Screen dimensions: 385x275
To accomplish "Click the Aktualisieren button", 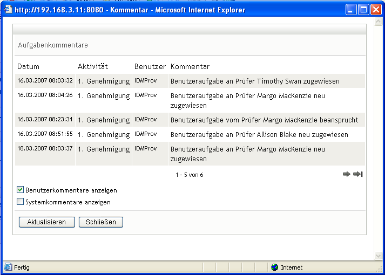I will (x=46, y=222).
